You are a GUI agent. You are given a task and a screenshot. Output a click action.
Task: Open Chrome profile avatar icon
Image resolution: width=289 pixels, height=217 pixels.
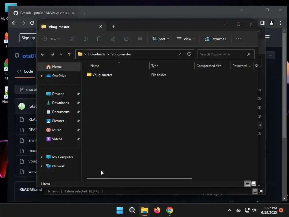(x=272, y=23)
